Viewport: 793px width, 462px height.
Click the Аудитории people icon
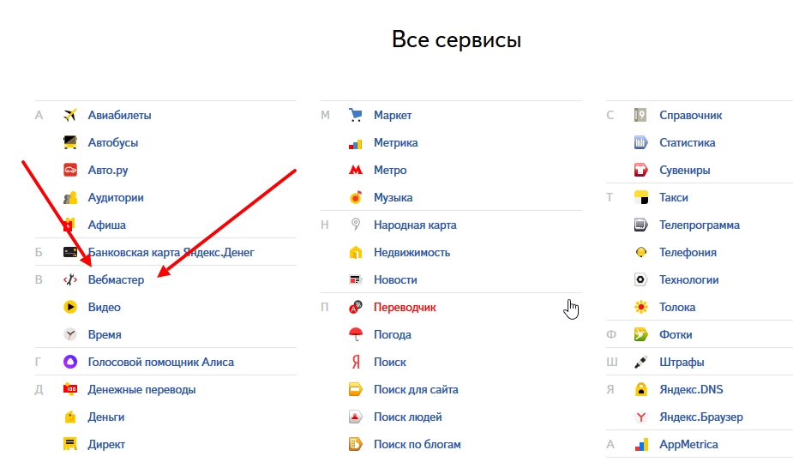pos(69,198)
